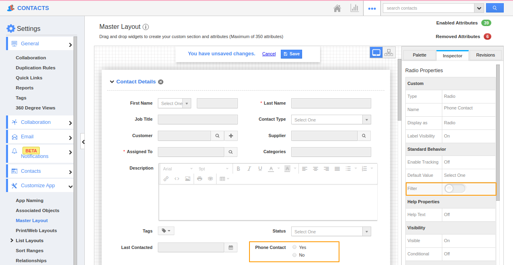Open the First Name Select One dropdown

coord(174,103)
